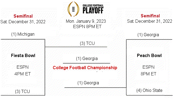Click ESPN label in the Peach Bowl box
Viewport: 173px width, 100px height.
point(149,67)
